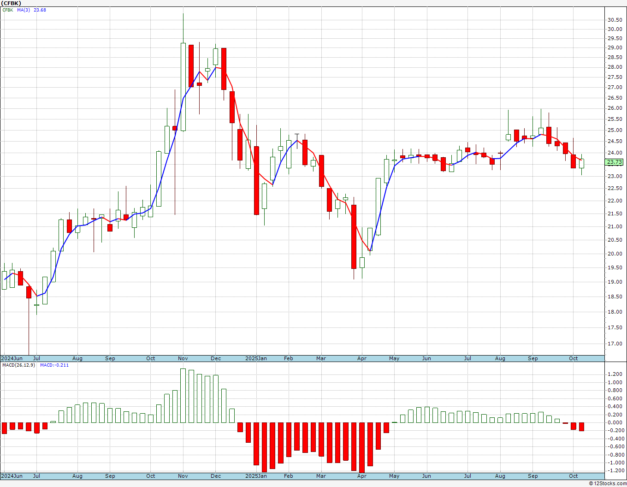The image size is (627, 487).
Task: Select the MA value 23.68
Action: pyautogui.click(x=40, y=10)
